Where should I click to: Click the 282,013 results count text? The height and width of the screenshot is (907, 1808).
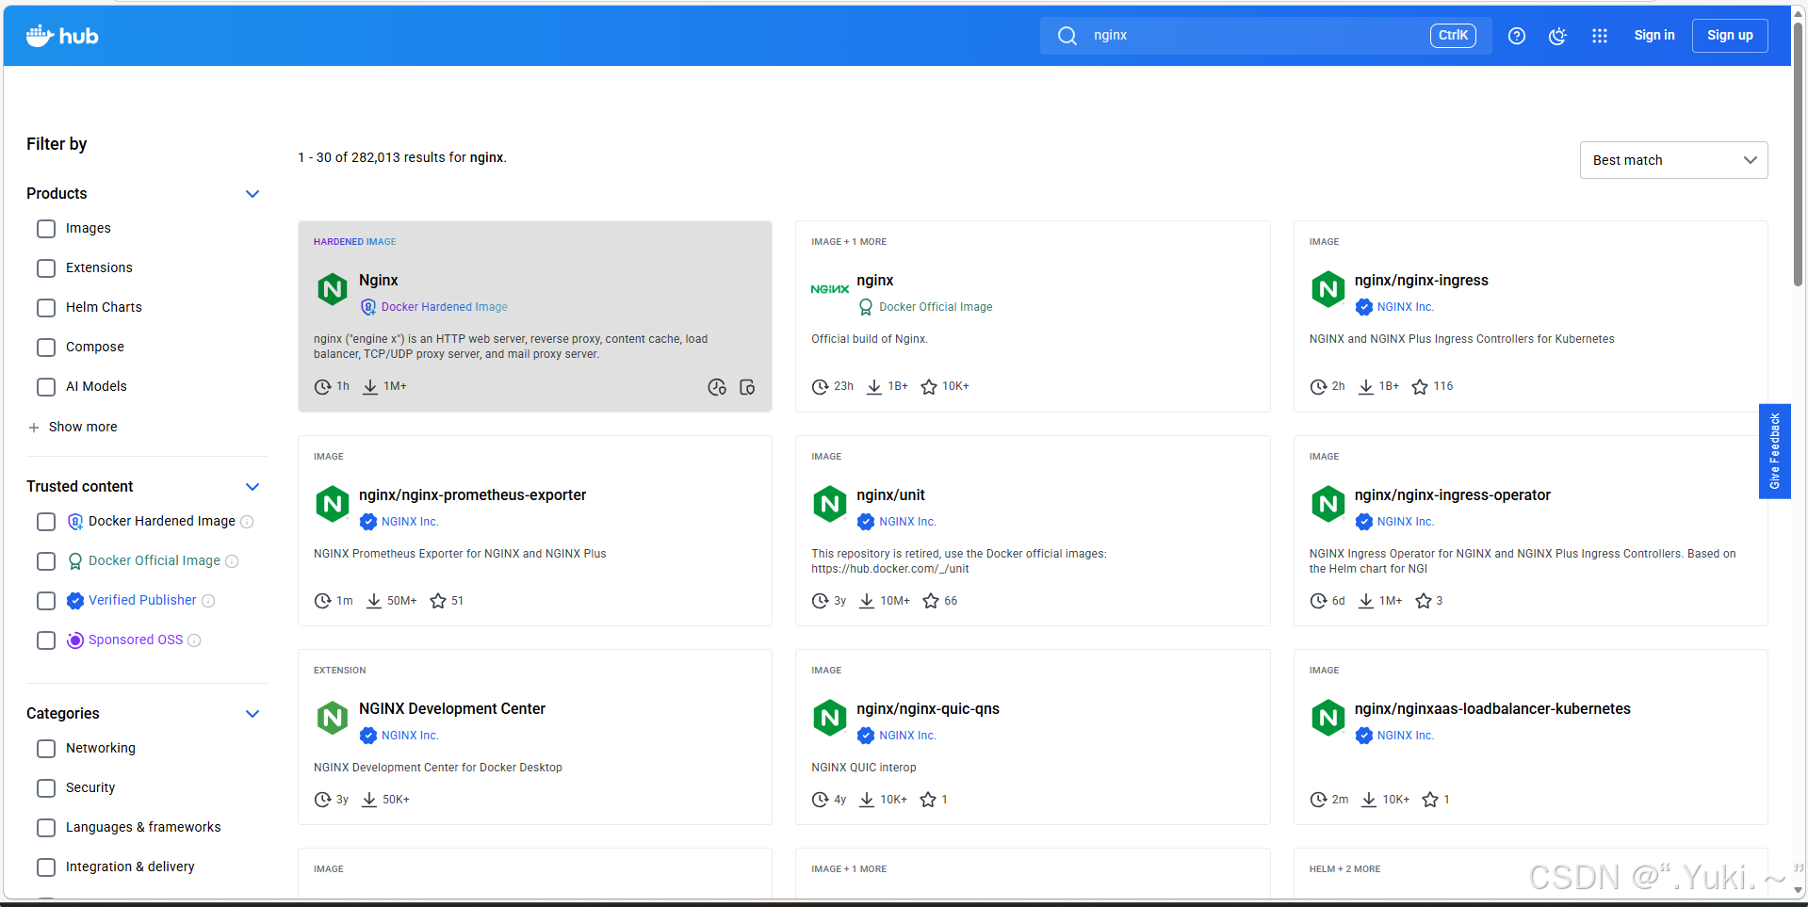[x=375, y=157]
